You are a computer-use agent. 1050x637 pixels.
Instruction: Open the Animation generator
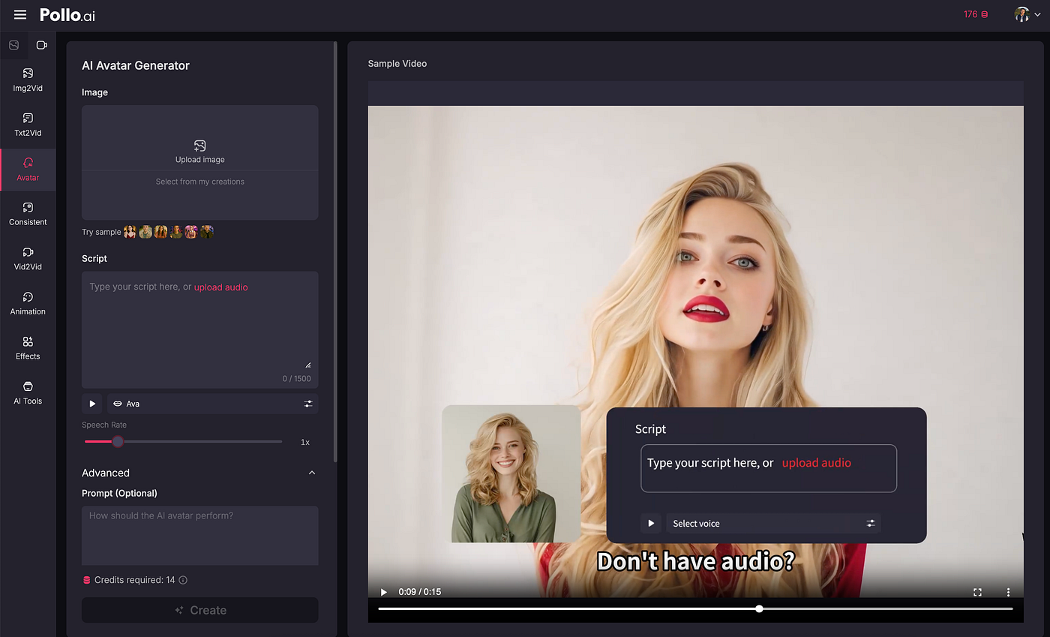pos(27,304)
